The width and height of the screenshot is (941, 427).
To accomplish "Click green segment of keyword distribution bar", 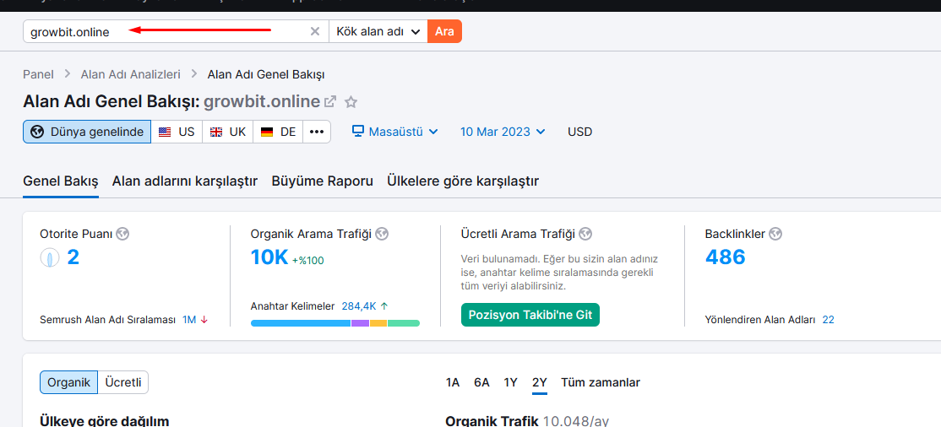I will point(403,323).
